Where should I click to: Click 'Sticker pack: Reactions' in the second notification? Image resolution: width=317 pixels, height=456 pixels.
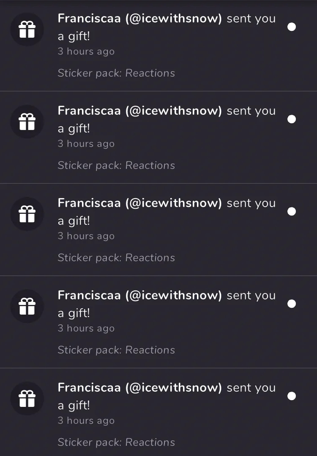pos(116,166)
